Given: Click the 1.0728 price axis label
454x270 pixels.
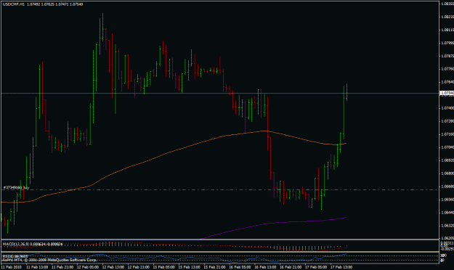Looking at the screenshot, I should point(447,121).
